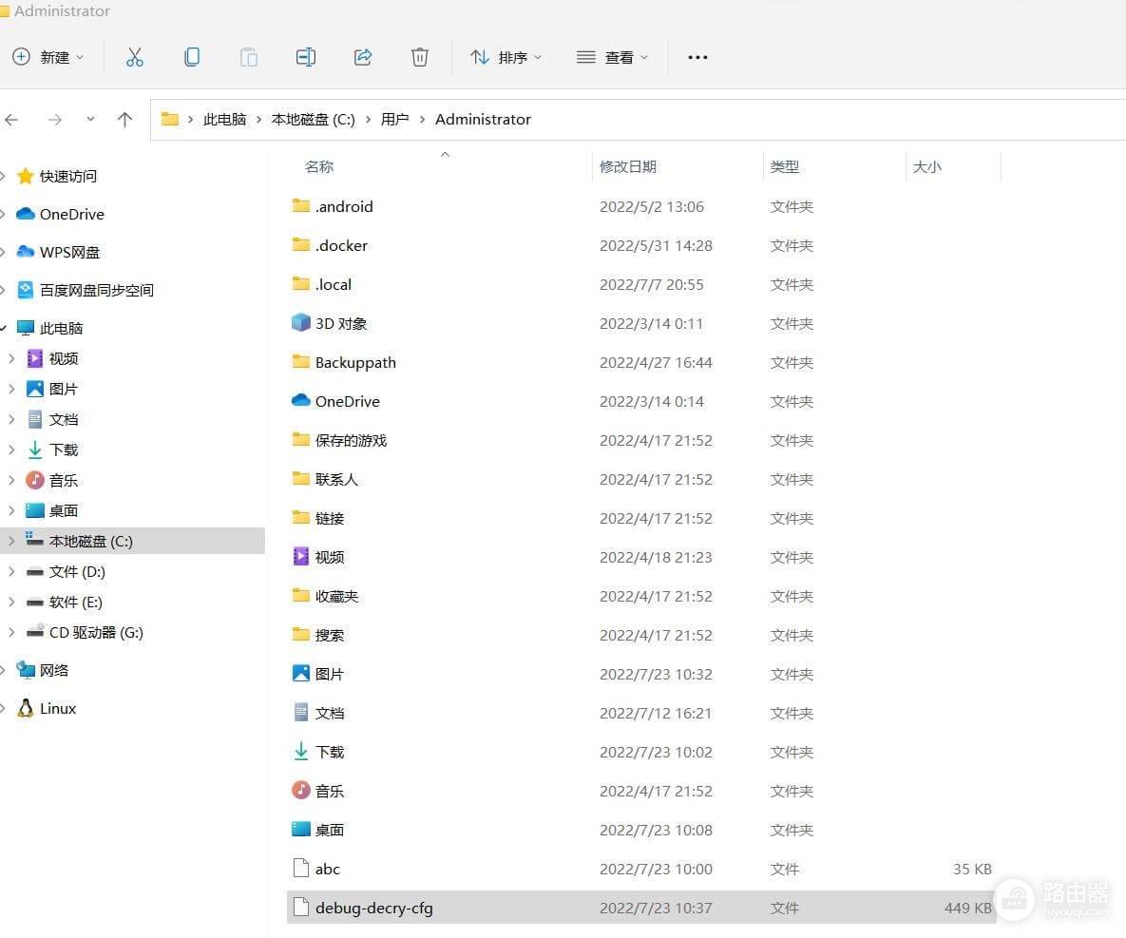This screenshot has width=1126, height=938.
Task: Click the 视频 film icon in file list
Action: coord(301,557)
